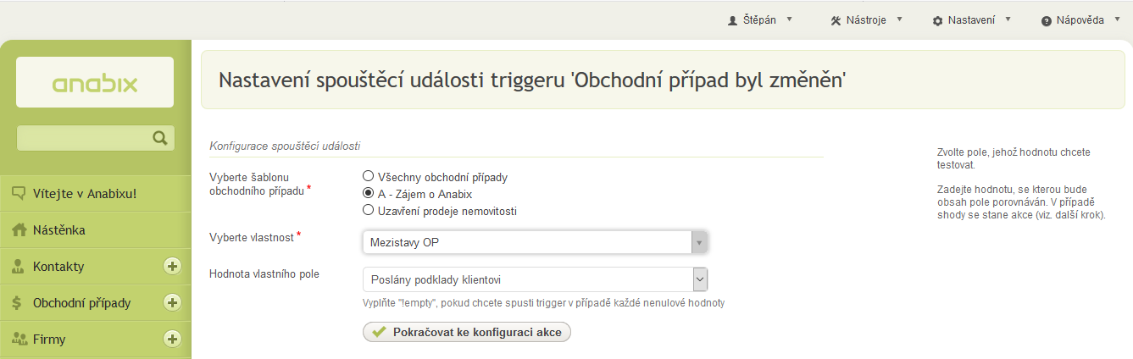The width and height of the screenshot is (1133, 359).
Task: Click Pokračovat ke konfiguraci akce button
Action: (x=467, y=333)
